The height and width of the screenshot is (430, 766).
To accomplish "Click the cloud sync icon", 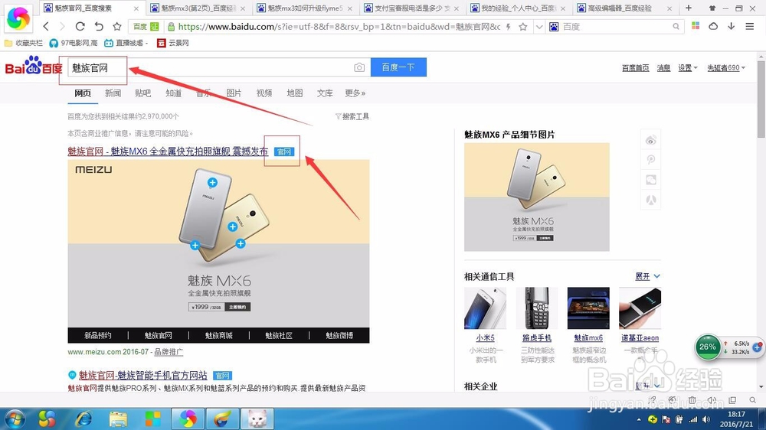I will 713,26.
